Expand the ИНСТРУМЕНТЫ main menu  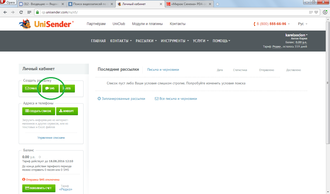(175, 41)
